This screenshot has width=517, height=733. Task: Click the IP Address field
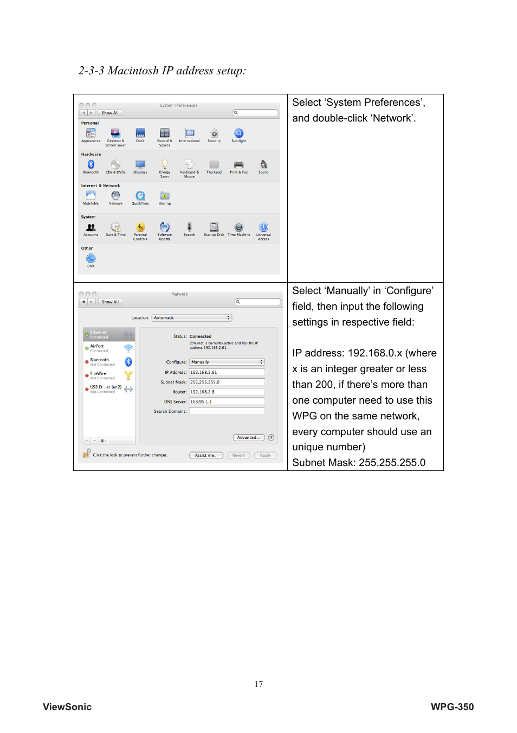pyautogui.click(x=227, y=372)
